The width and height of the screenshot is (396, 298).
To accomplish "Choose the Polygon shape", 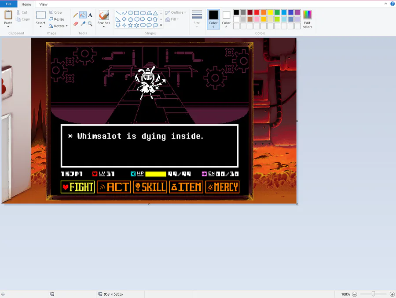I will click(x=149, y=13).
